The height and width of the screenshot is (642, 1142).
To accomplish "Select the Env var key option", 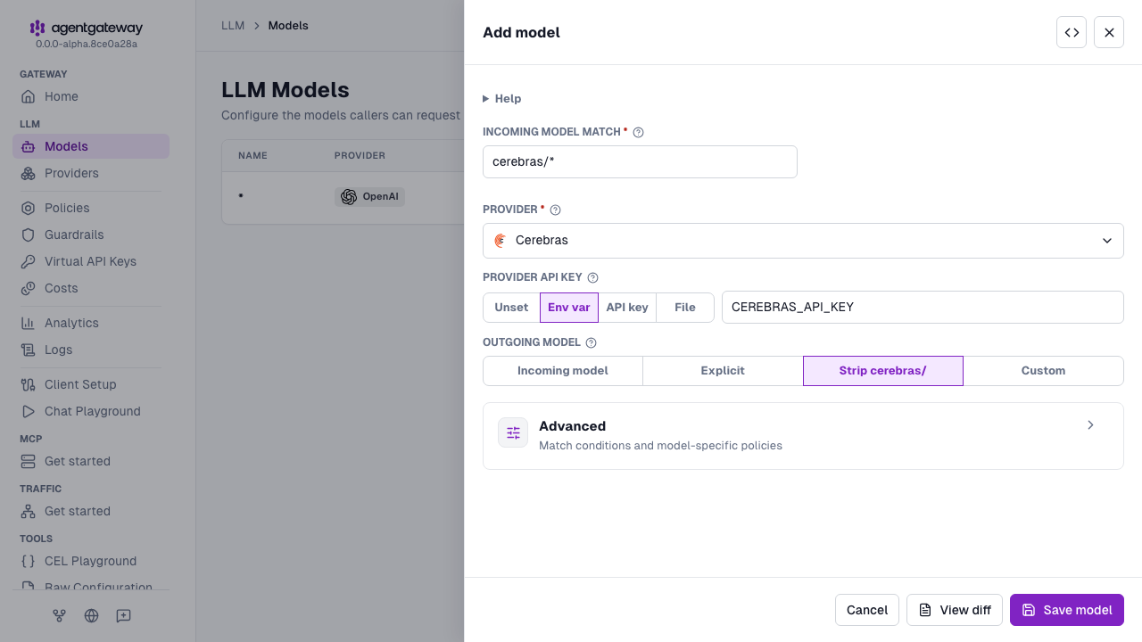I will [569, 308].
